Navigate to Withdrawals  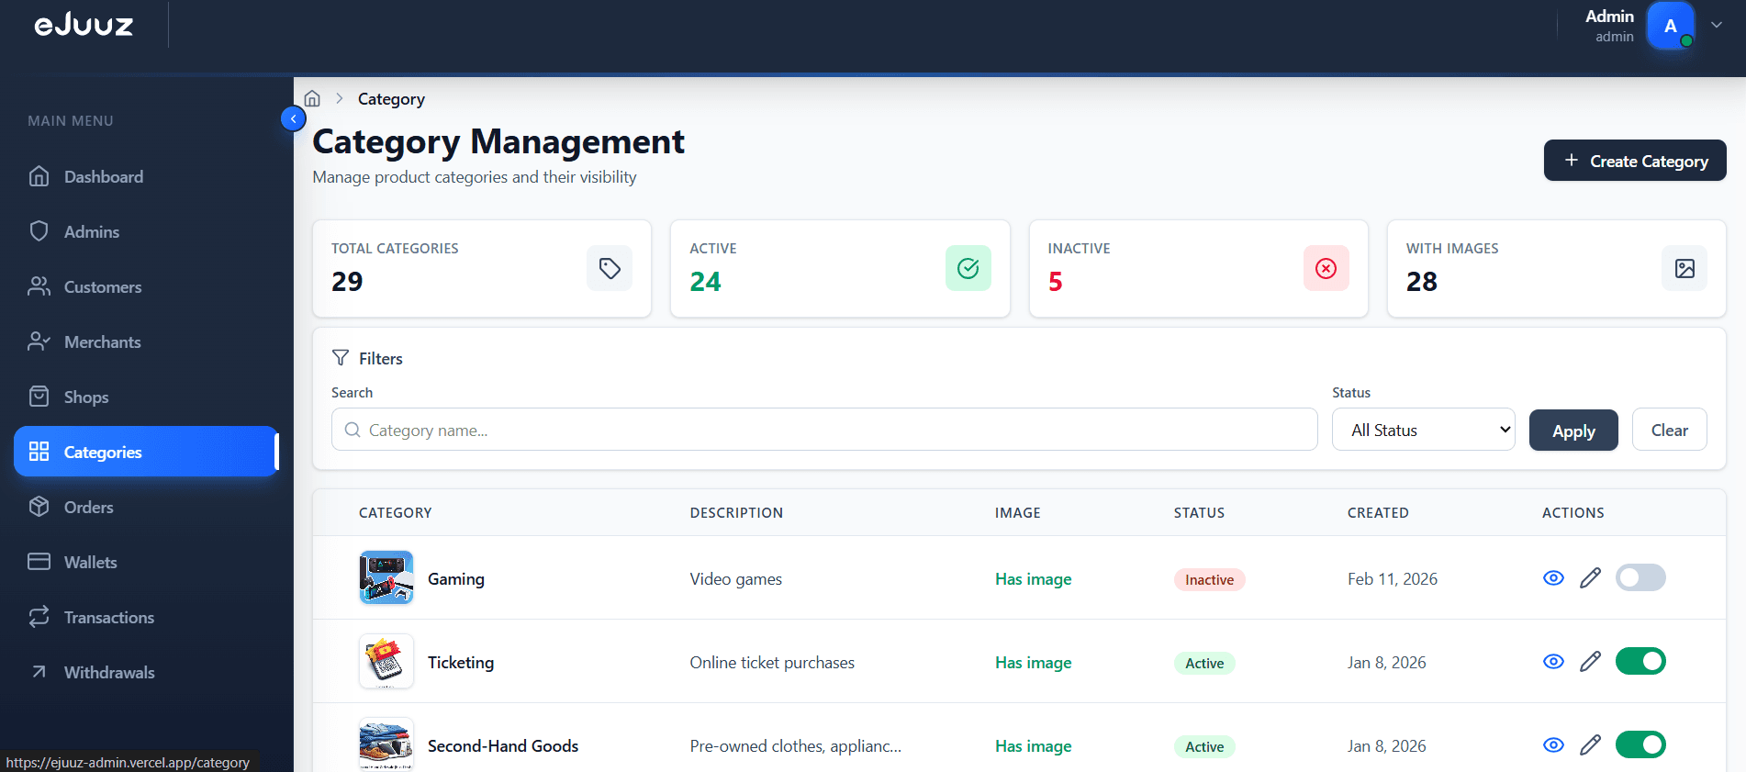(146, 672)
